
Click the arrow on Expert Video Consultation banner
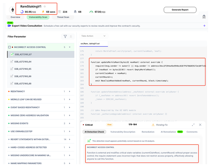(x=204, y=26)
